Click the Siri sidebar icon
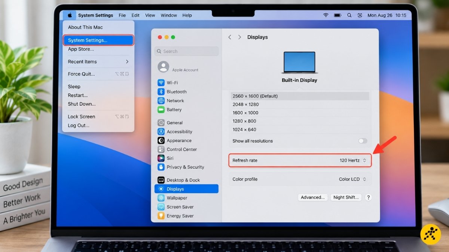 [161, 158]
